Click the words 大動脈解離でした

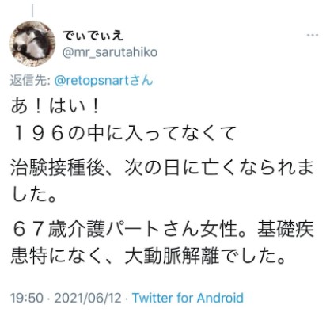coord(199,256)
